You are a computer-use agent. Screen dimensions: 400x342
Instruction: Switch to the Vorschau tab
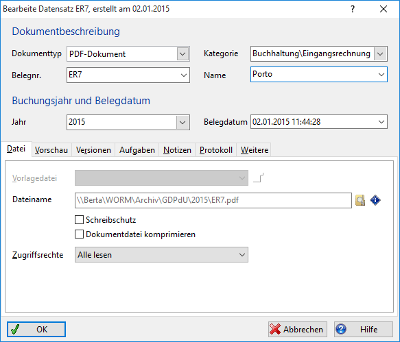(51, 150)
